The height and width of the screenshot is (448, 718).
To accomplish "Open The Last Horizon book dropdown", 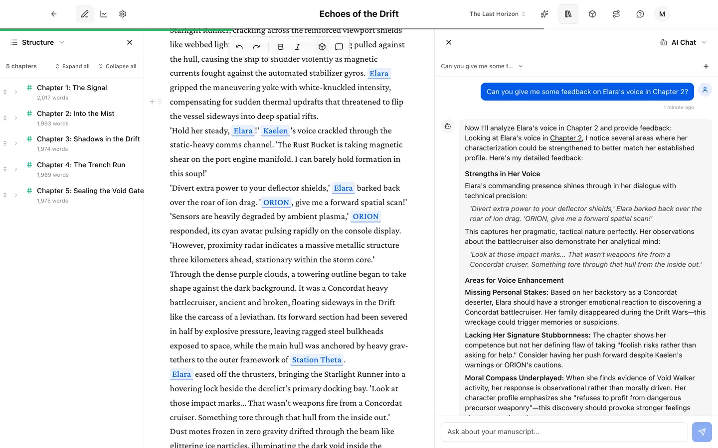I will point(498,14).
